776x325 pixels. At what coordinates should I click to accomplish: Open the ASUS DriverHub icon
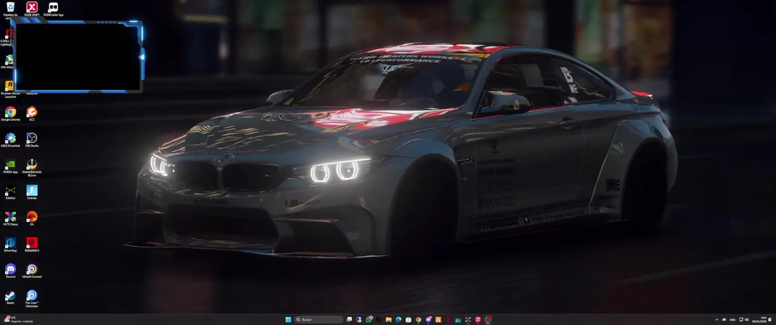10,140
